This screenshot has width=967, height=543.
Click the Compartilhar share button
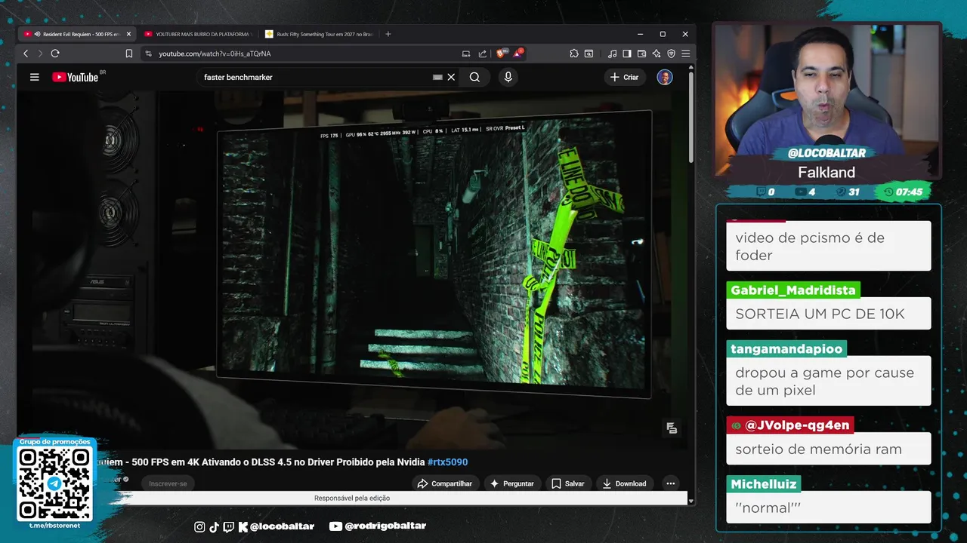coord(444,483)
